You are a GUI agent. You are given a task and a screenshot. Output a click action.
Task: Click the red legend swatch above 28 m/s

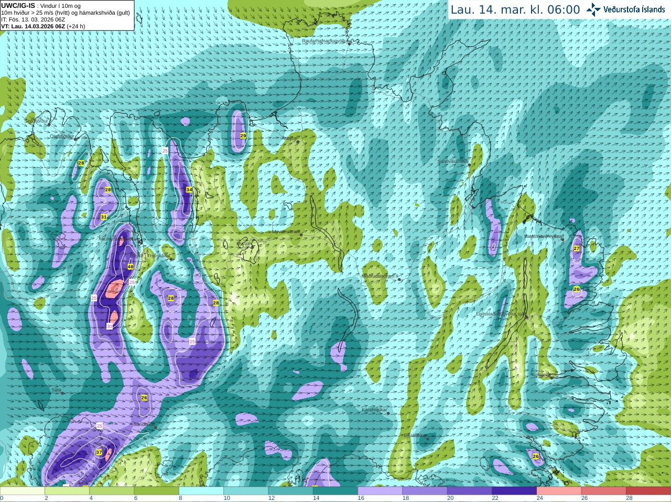tap(648, 490)
